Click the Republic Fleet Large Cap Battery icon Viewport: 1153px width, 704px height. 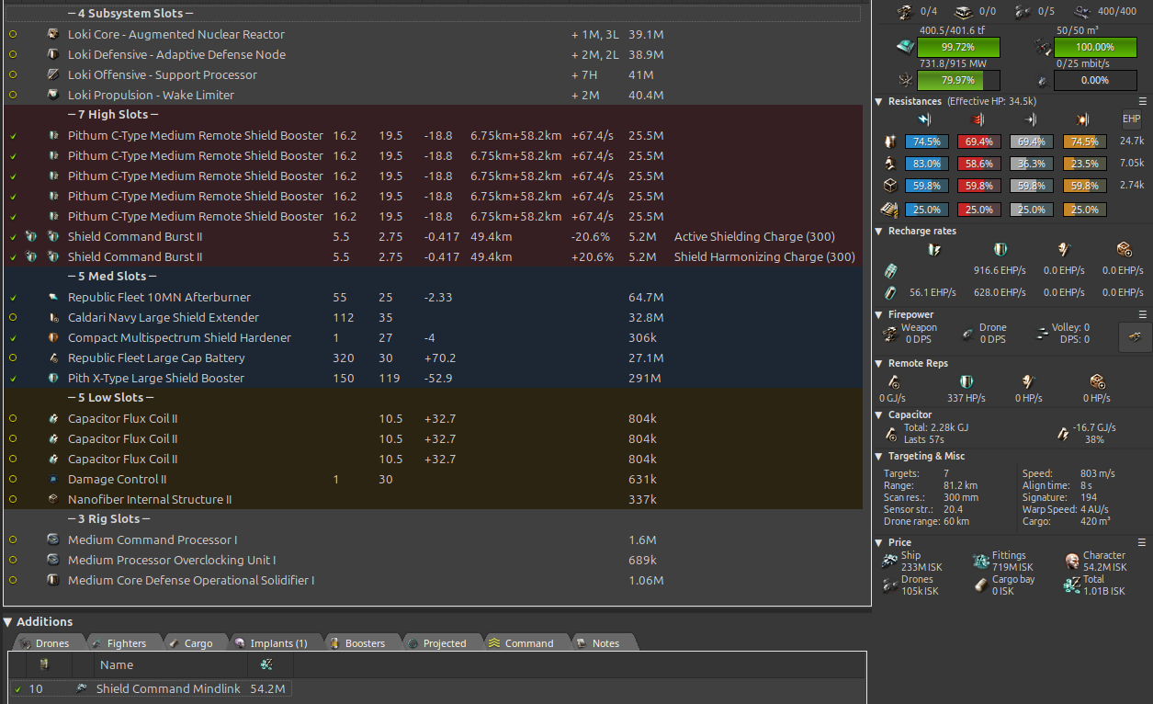tap(53, 358)
